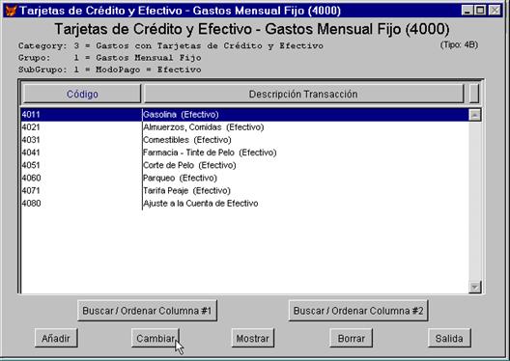Click scrollbar down arrow in list

(x=475, y=287)
